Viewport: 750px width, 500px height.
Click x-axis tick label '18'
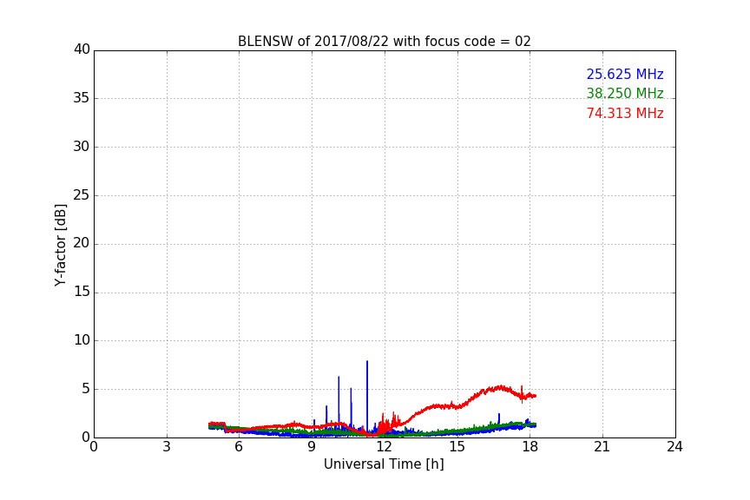click(530, 447)
